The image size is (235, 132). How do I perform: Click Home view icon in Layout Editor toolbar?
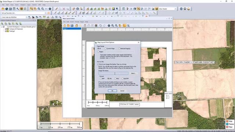109,26
